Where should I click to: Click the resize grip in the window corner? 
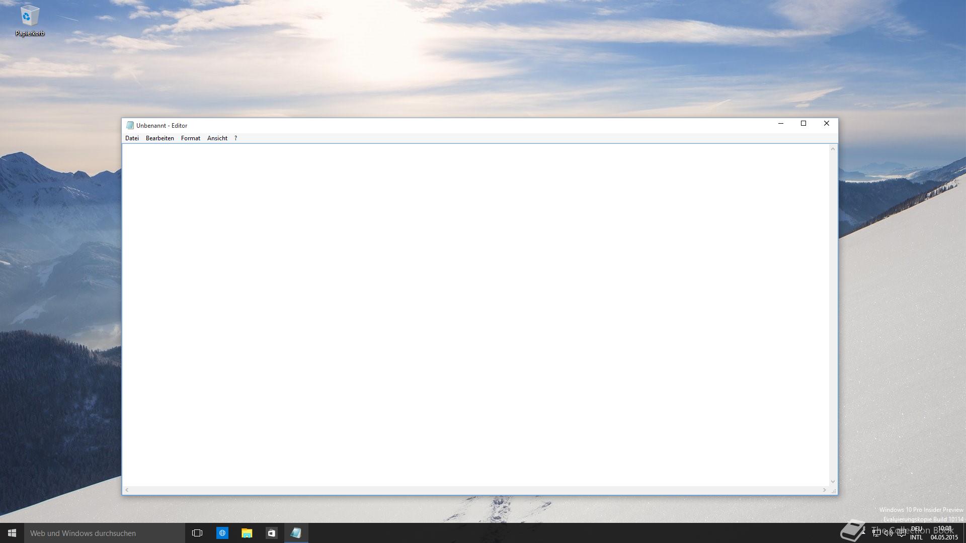pyautogui.click(x=833, y=491)
